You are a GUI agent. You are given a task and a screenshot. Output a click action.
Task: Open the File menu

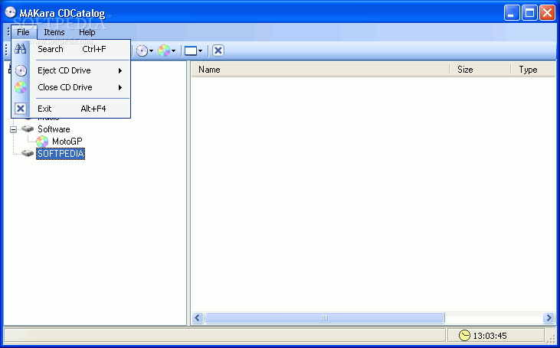24,32
